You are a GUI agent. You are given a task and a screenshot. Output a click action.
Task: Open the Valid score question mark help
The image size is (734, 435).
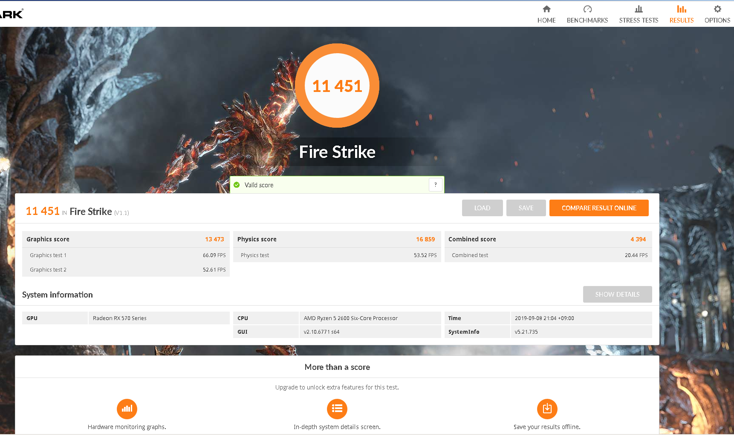pyautogui.click(x=435, y=185)
